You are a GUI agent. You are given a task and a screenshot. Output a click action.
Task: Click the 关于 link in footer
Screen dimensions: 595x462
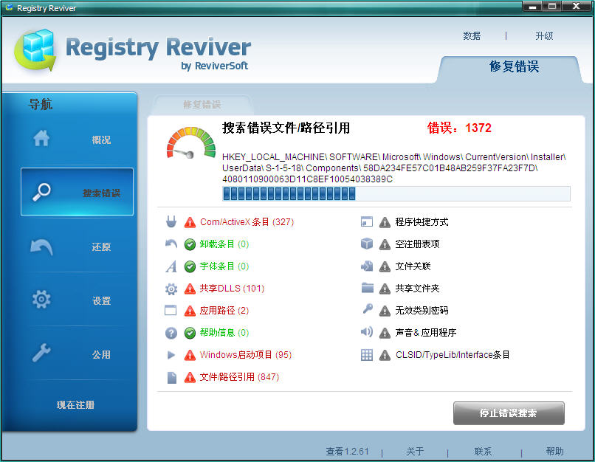point(415,451)
